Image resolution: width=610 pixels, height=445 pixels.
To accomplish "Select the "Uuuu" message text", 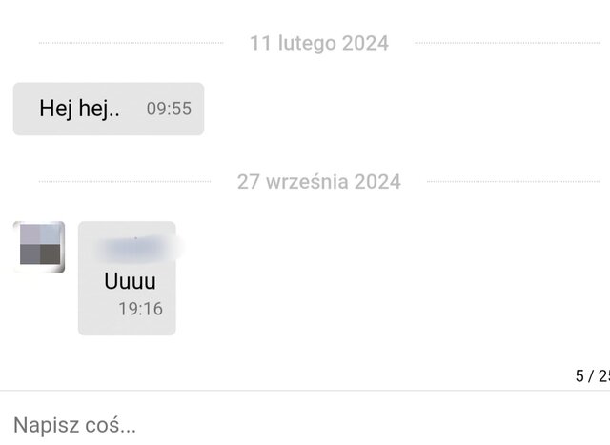I will click(x=130, y=281).
